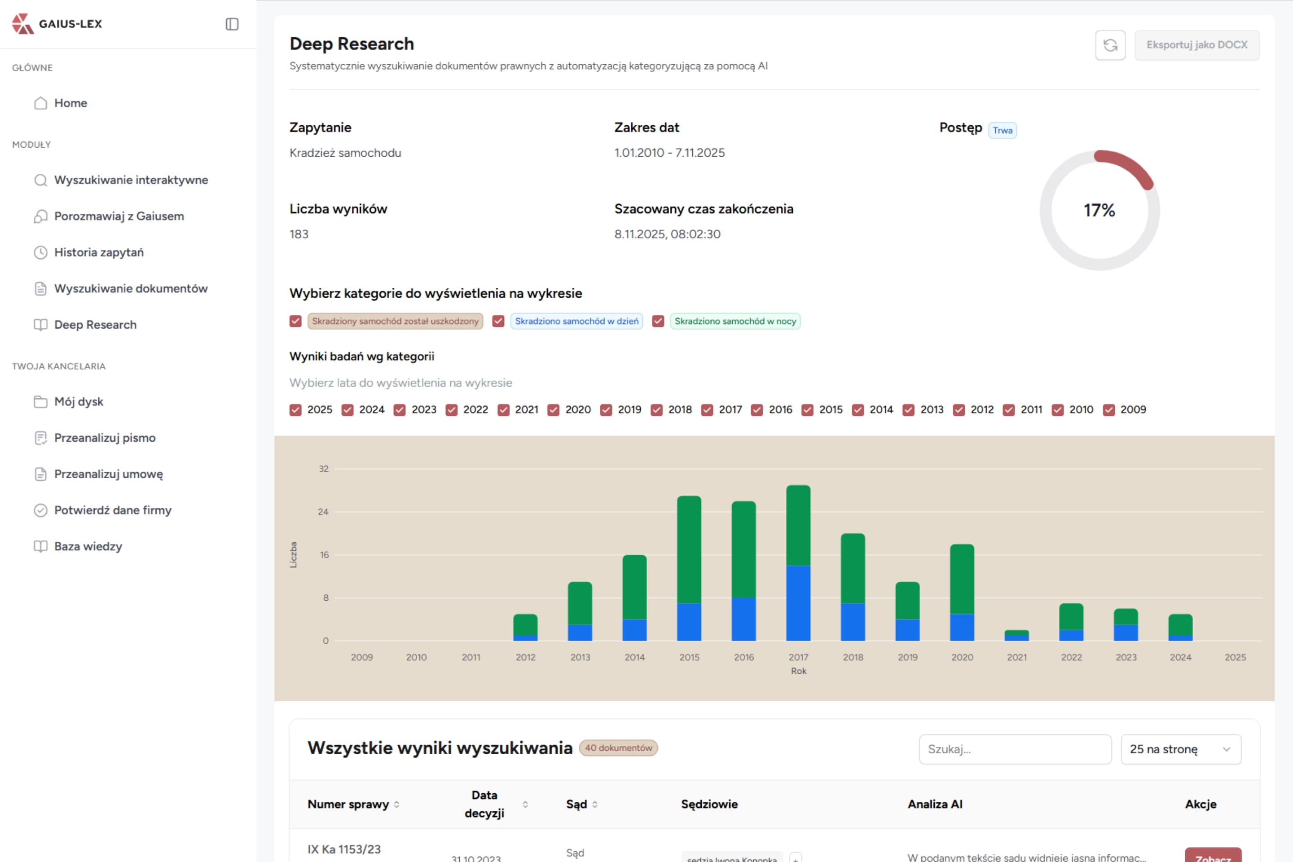Click the refresh icon next to export
1293x862 pixels.
1110,44
